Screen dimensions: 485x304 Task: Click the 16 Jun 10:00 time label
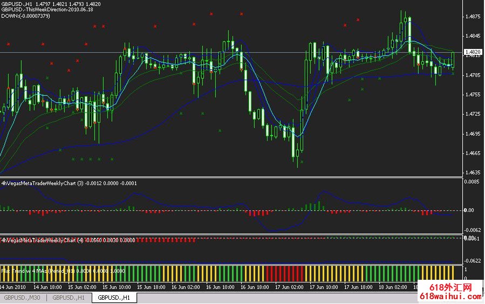coord(220,287)
